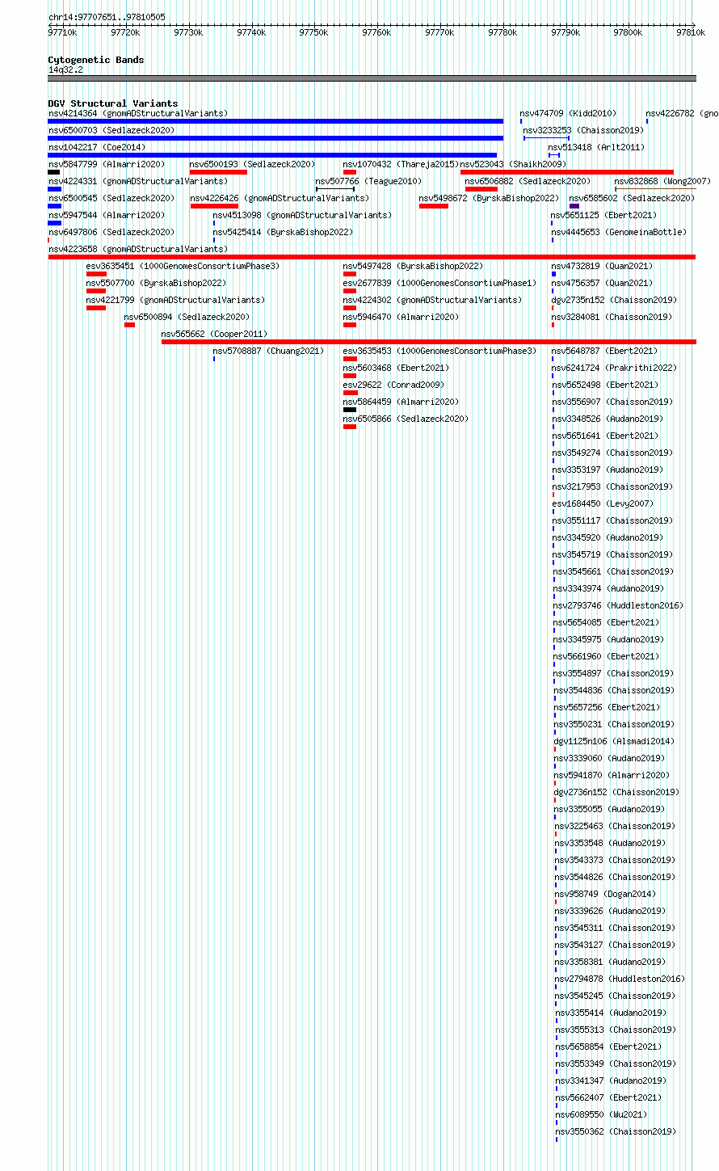Click the red bar below nsv523043 (Shaikh2009)

566,172
